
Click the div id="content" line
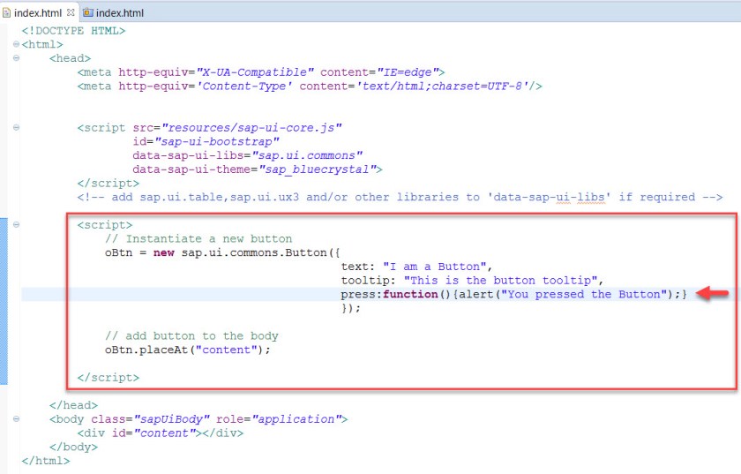(x=161, y=433)
